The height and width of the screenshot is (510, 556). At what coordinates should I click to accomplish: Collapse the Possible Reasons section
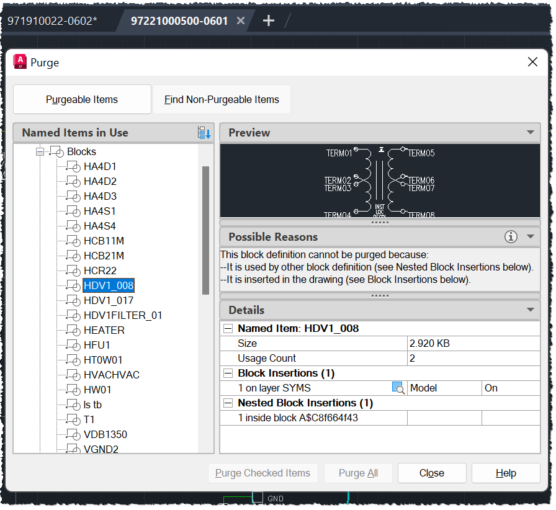pos(531,237)
